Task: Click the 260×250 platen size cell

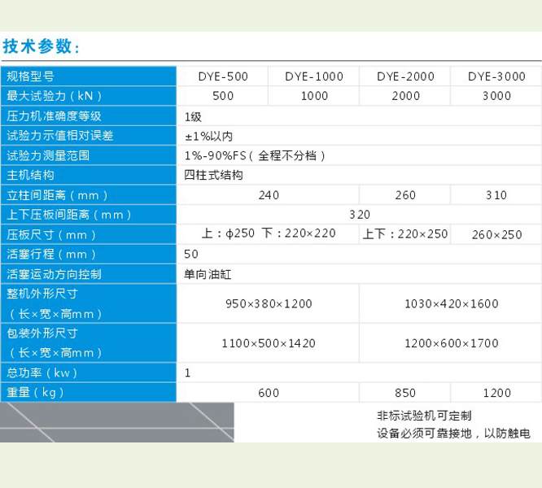Action: click(496, 235)
